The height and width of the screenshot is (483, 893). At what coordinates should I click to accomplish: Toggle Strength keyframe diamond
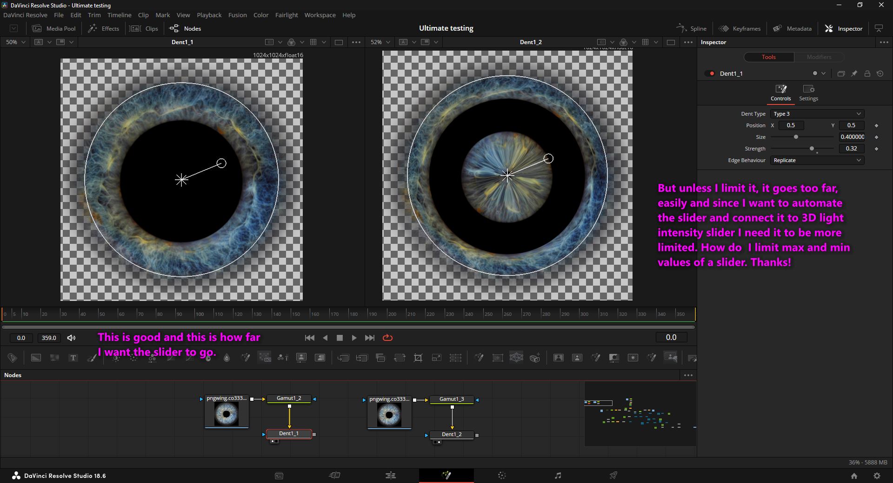pos(876,149)
